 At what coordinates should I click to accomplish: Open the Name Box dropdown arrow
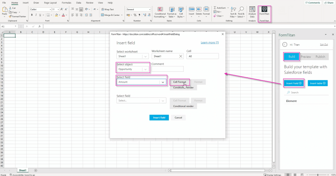(15, 26)
